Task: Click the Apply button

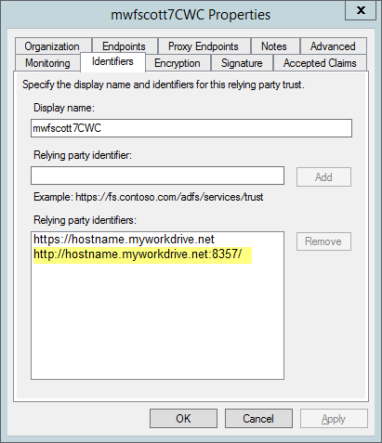Action: 334,419
